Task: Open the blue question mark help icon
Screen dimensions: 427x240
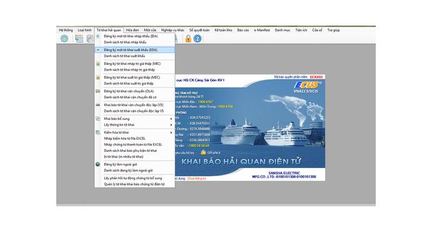Action: click(198, 38)
